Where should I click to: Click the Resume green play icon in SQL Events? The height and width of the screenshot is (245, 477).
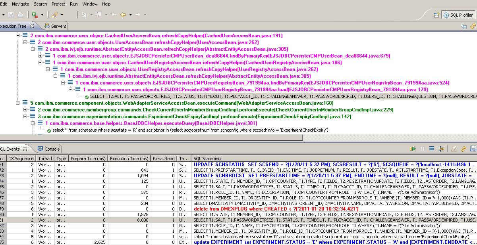pyautogui.click(x=413, y=149)
